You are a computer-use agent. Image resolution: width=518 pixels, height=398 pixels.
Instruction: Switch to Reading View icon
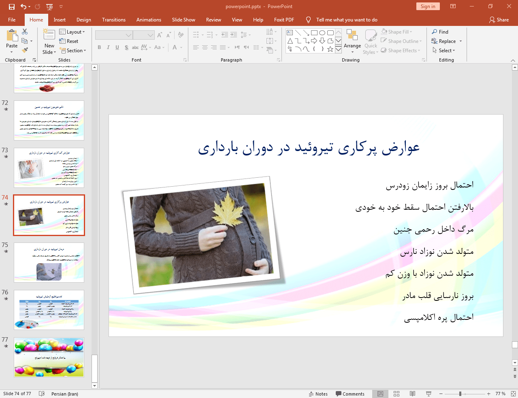(412, 394)
